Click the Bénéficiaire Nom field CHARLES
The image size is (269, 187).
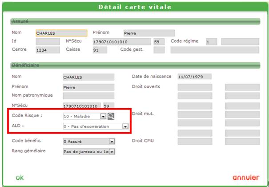(88, 77)
